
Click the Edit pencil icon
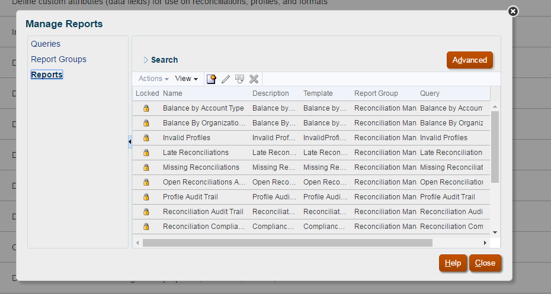click(226, 79)
